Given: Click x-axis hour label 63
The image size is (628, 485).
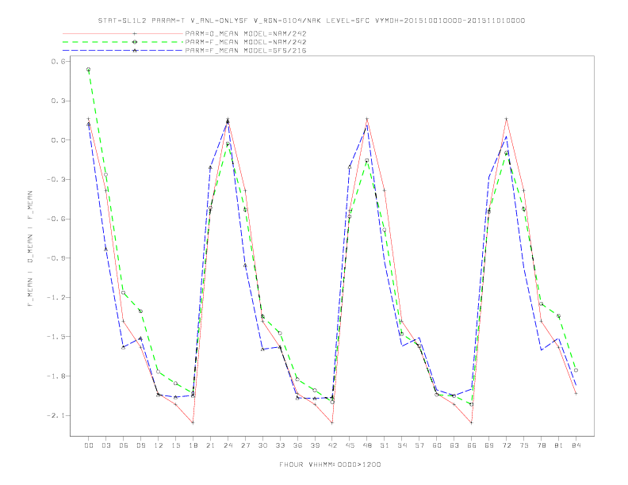Looking at the screenshot, I should click(454, 445).
